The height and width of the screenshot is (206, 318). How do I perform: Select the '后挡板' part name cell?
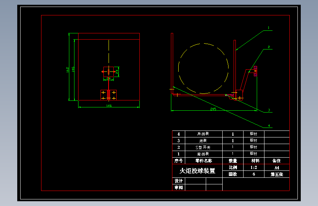click(x=204, y=134)
